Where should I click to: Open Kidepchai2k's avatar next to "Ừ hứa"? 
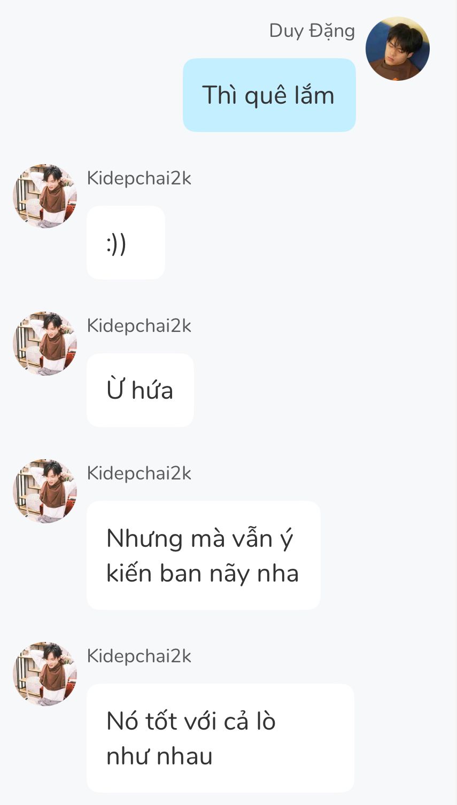click(x=45, y=344)
